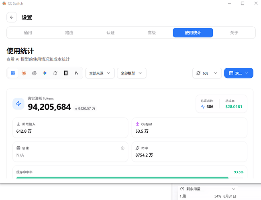Filter stats by the slashed-circle app icon
Image resolution: width=261 pixels, height=200 pixels.
(x=55, y=73)
